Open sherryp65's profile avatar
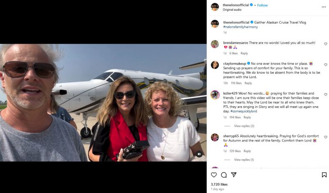Viewport: 329px width, 193px height. point(215,137)
